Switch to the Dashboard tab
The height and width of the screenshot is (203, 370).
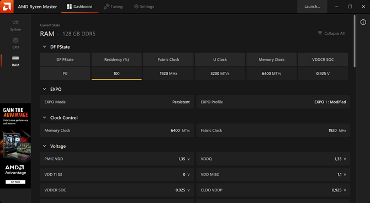[x=80, y=7]
